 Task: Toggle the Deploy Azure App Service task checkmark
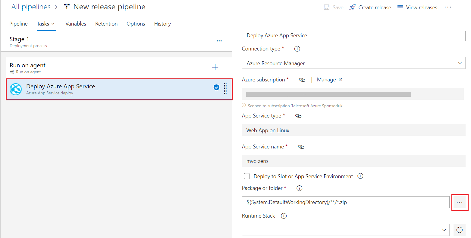216,87
